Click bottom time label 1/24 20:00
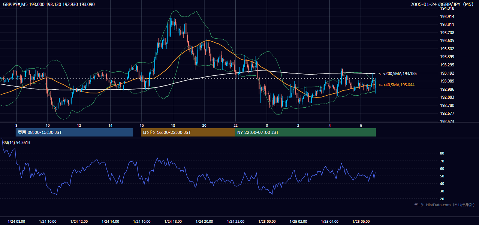 point(204,222)
